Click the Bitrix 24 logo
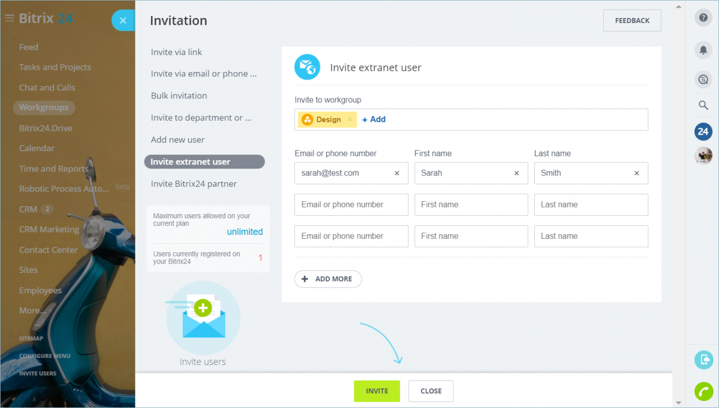The width and height of the screenshot is (719, 408). point(45,18)
